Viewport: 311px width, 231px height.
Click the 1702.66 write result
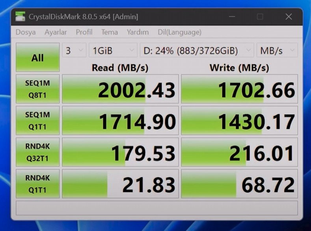(240, 89)
